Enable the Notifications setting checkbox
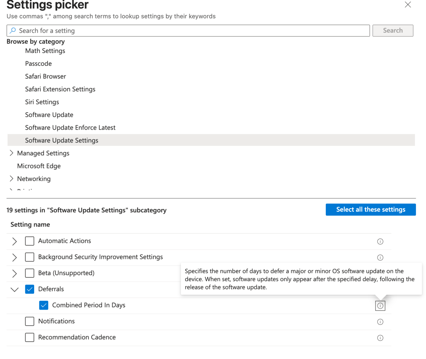The width and height of the screenshot is (426, 359). pyautogui.click(x=29, y=321)
